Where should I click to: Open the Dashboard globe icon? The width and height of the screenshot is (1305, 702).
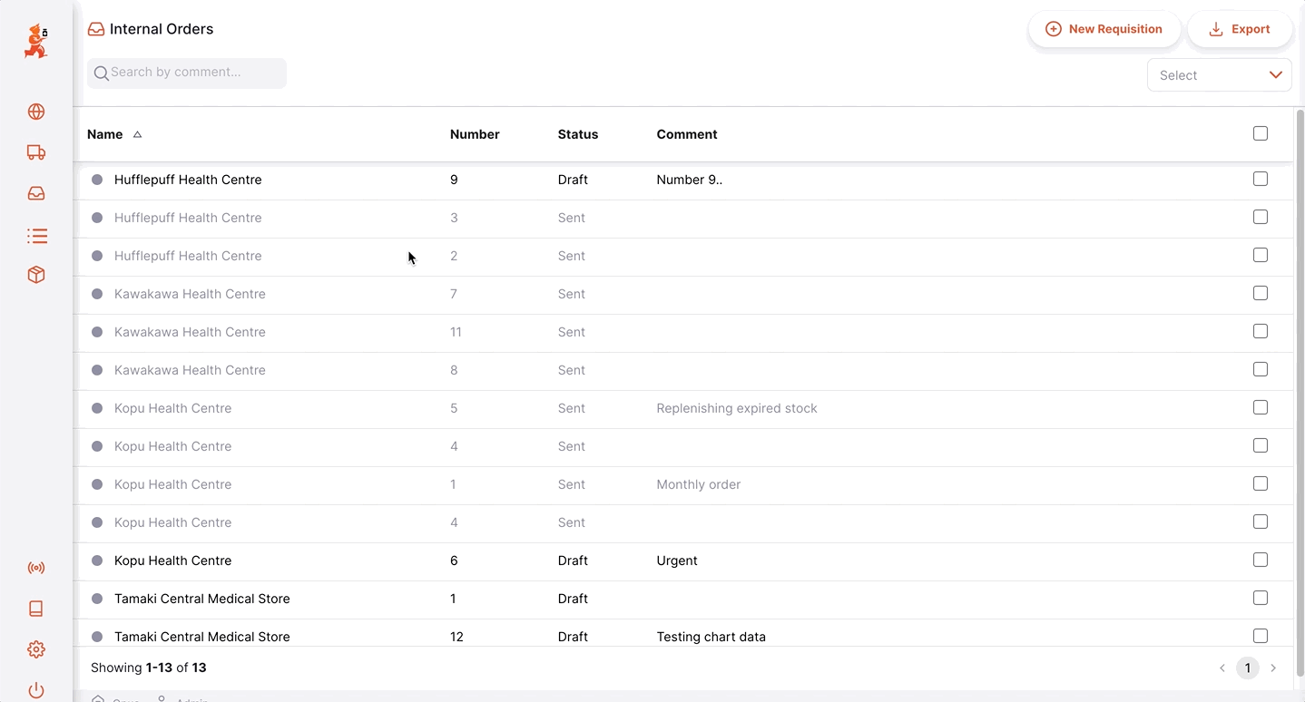click(36, 112)
